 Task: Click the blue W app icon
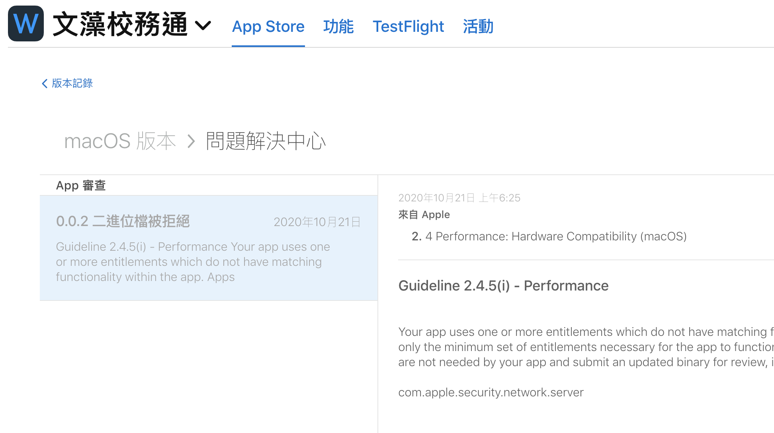click(26, 23)
